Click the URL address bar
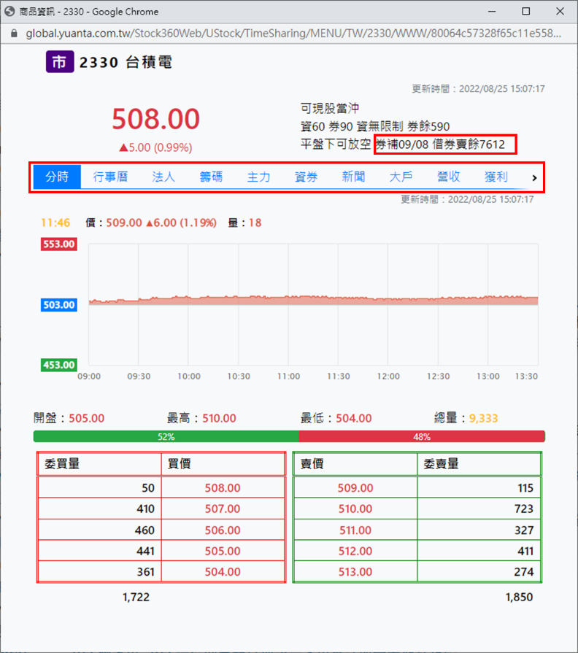This screenshot has width=578, height=653. [292, 34]
